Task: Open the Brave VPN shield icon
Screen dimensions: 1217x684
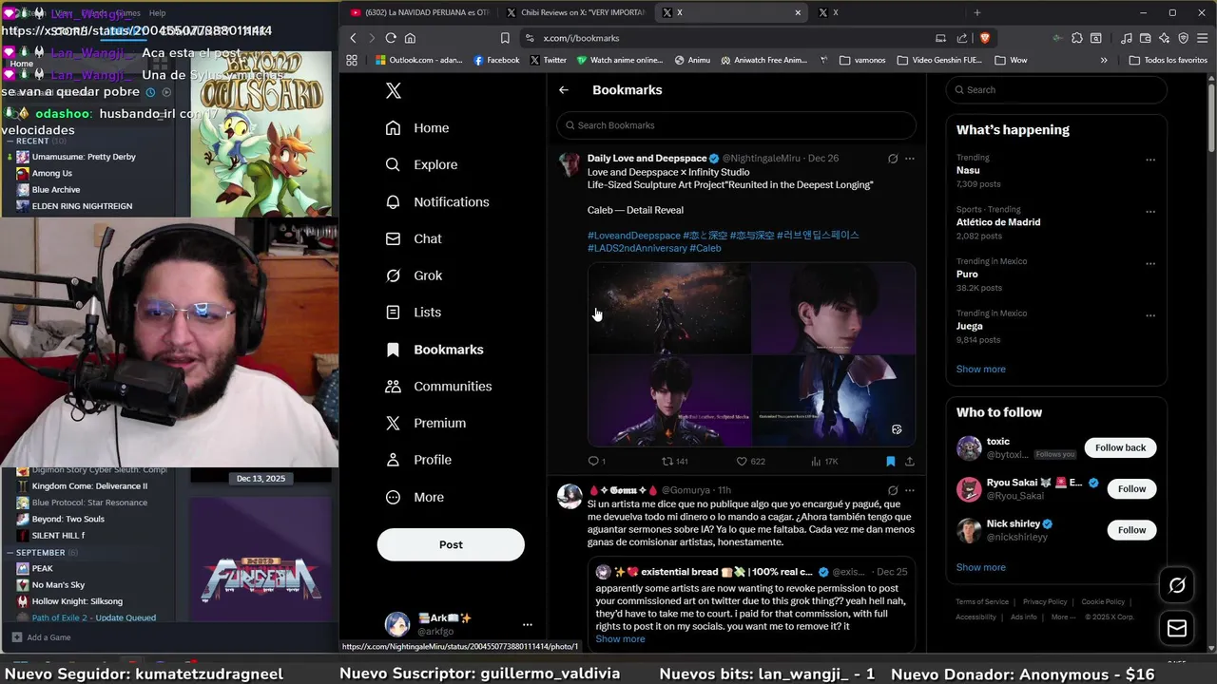Action: click(x=1184, y=38)
